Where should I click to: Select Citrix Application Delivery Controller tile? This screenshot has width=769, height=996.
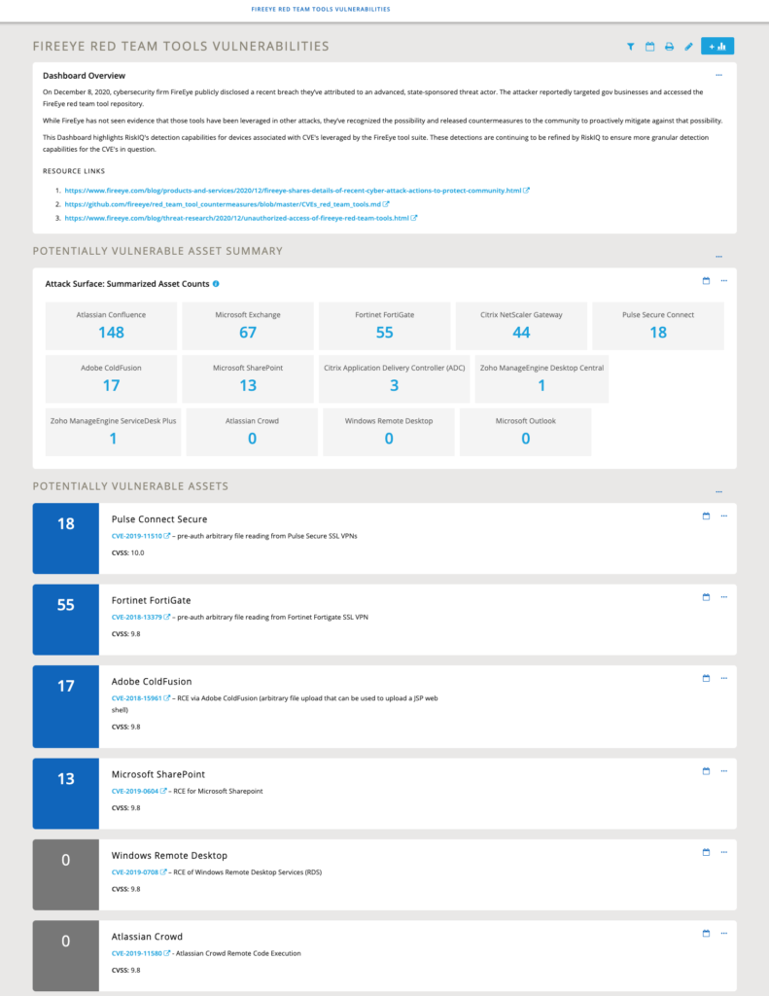tap(395, 379)
